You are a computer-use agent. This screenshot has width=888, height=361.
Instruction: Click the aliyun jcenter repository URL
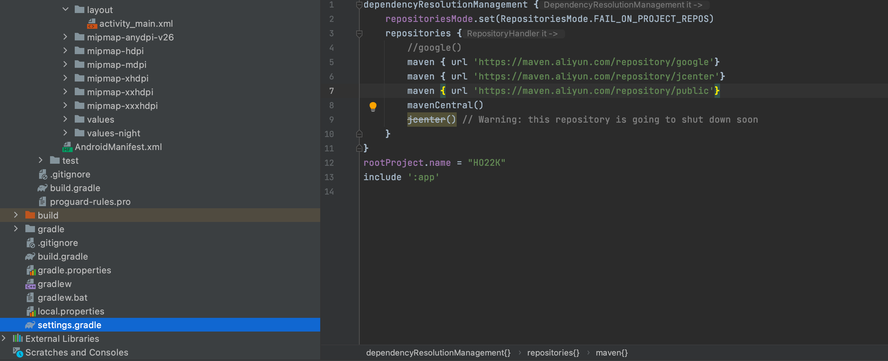pos(596,76)
